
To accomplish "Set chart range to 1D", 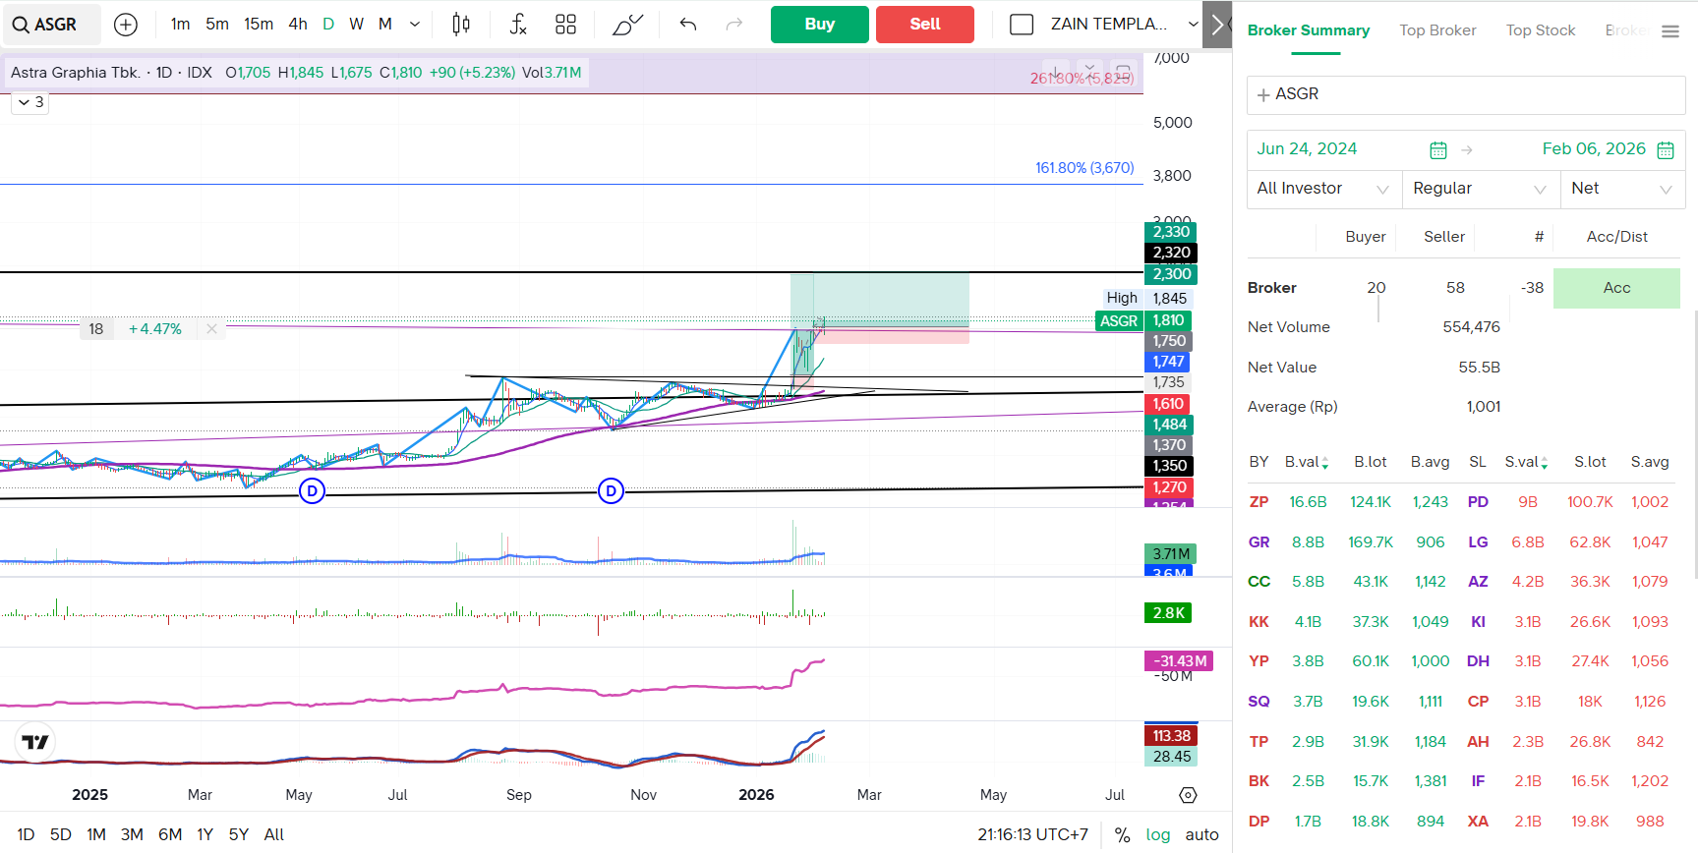I will pos(26,835).
